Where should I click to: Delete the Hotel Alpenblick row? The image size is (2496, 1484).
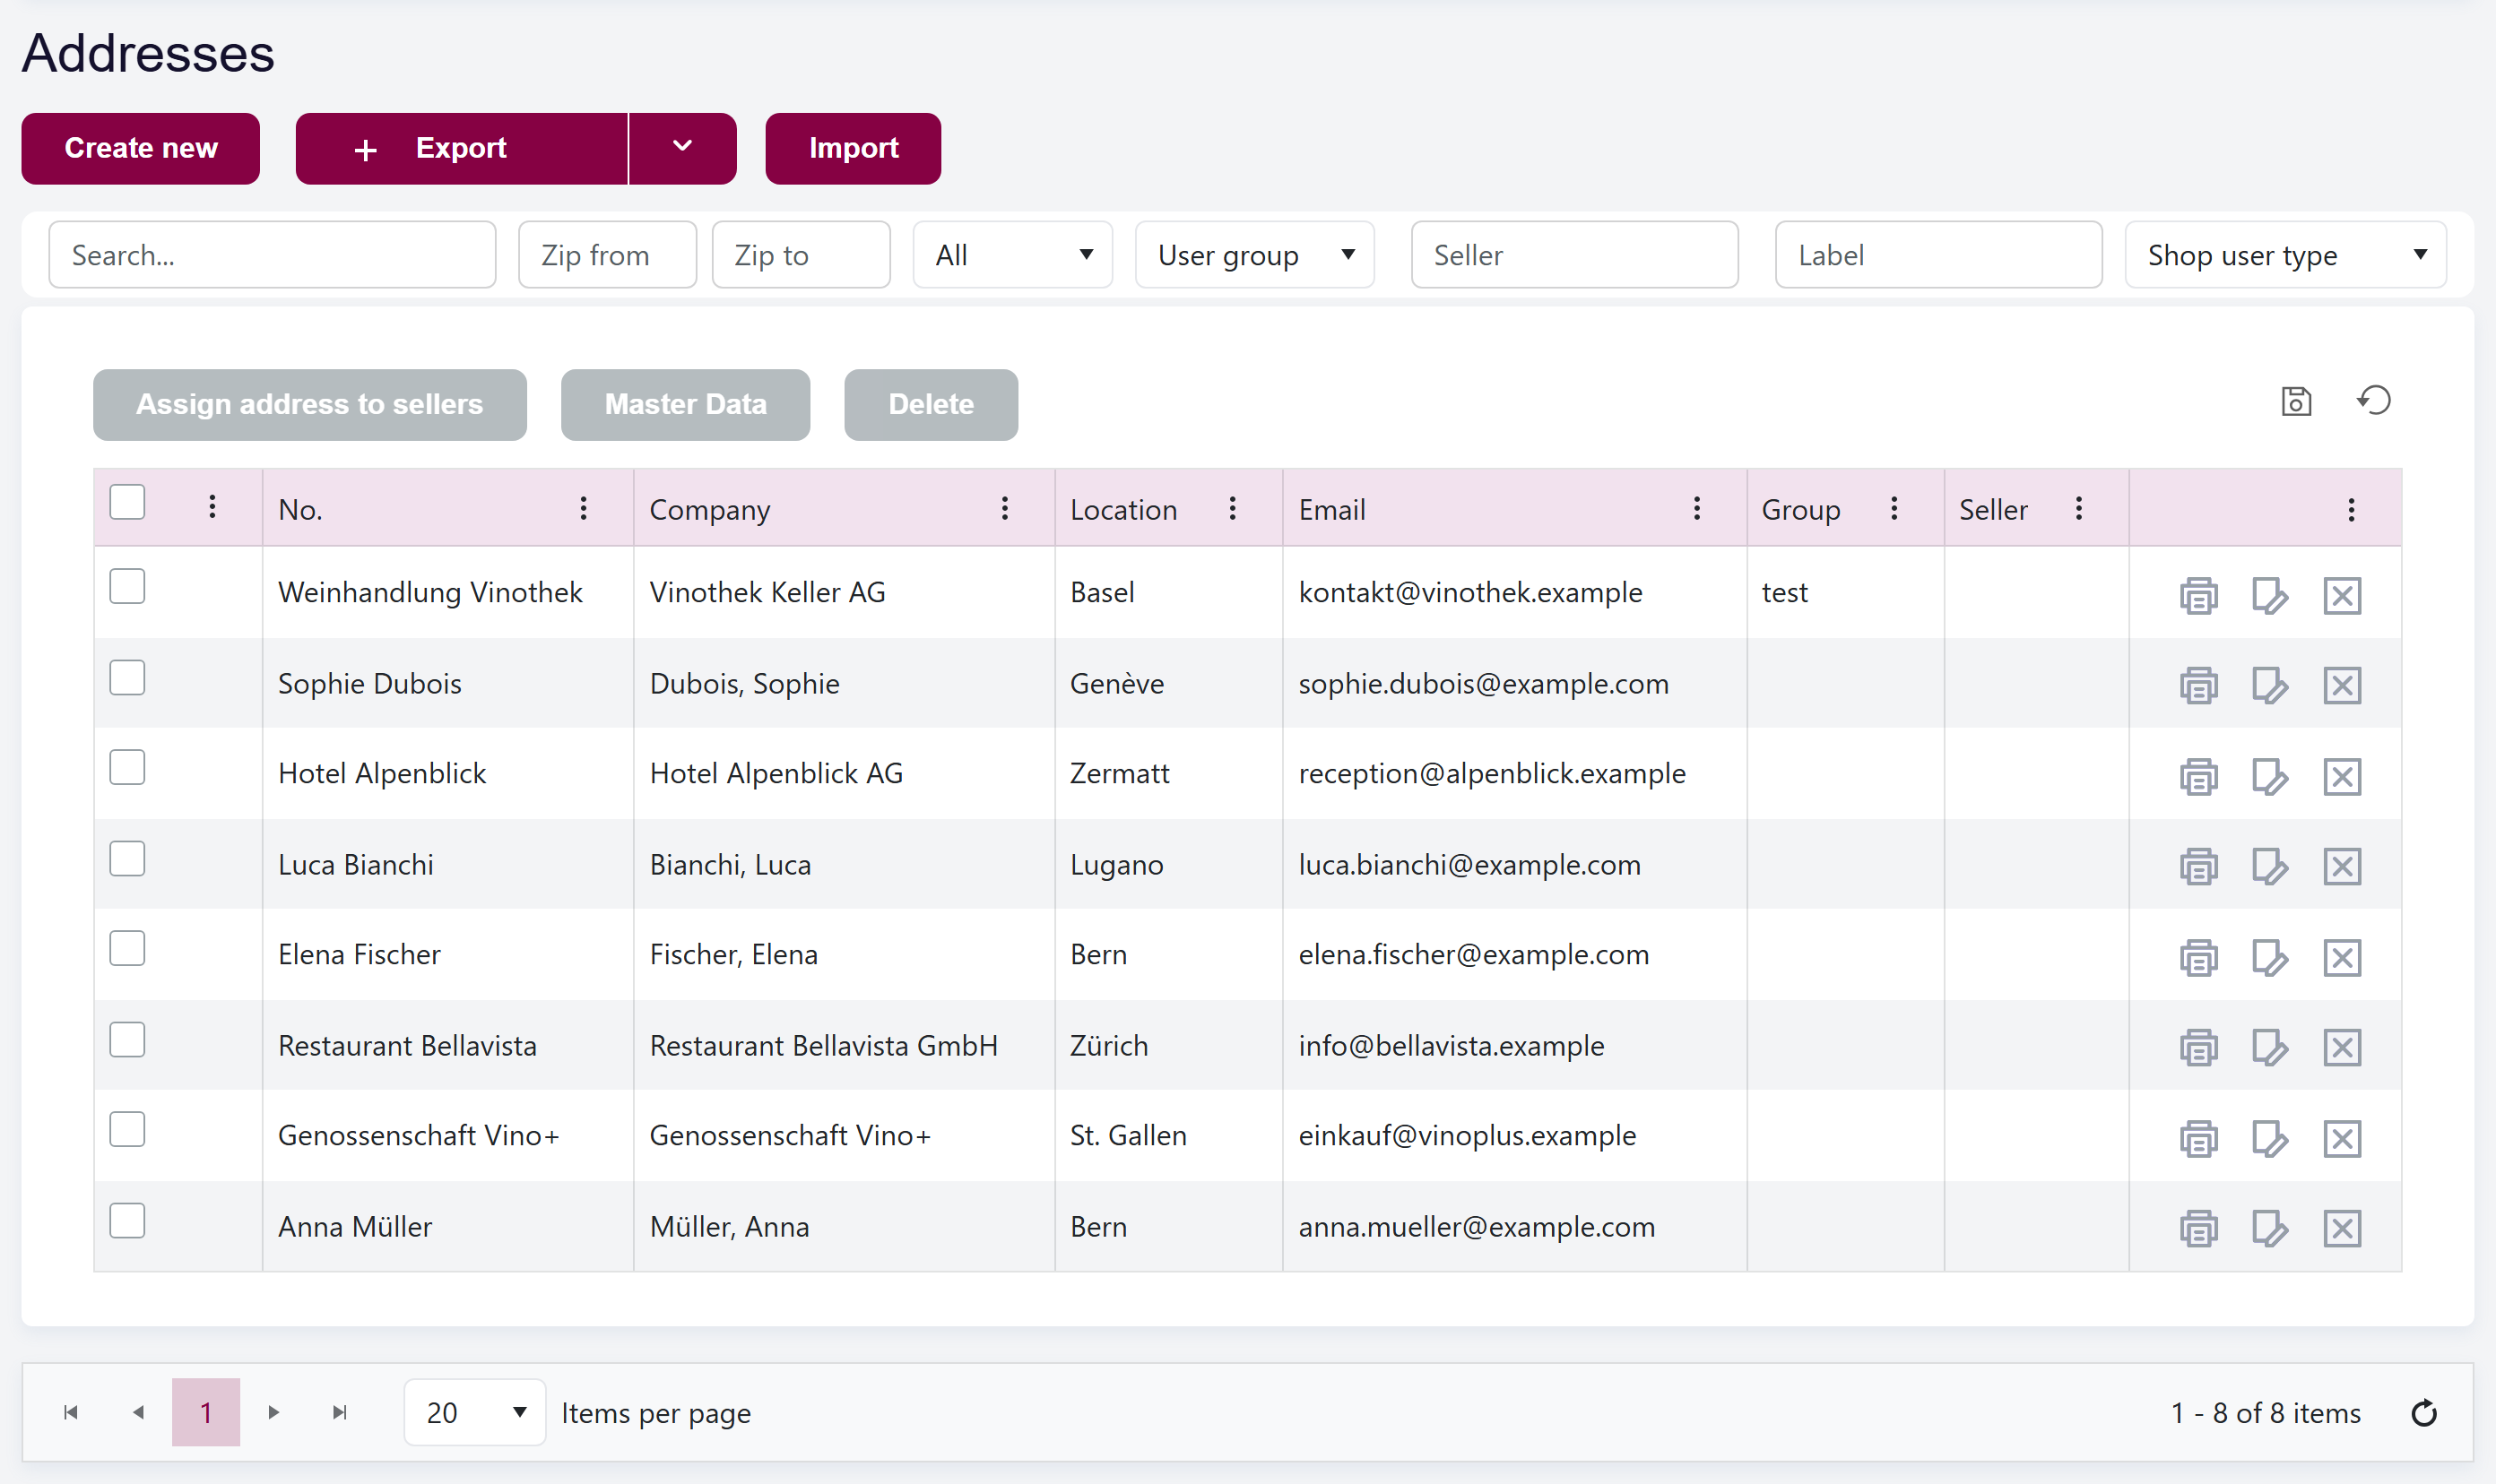point(2342,777)
